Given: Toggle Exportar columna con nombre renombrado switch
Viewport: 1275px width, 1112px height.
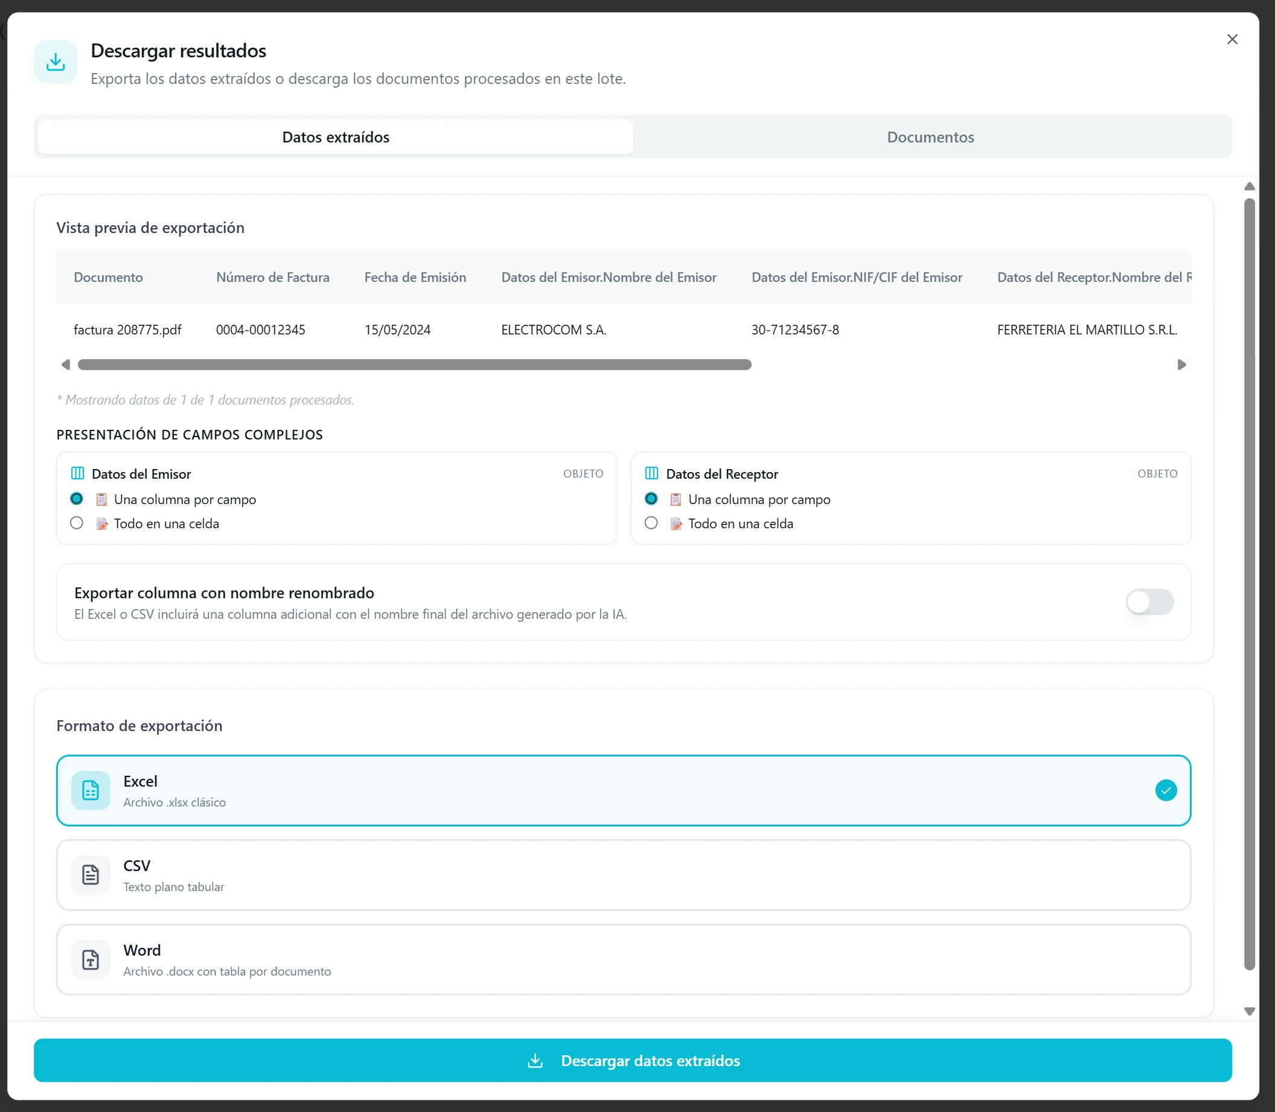Looking at the screenshot, I should pos(1149,602).
